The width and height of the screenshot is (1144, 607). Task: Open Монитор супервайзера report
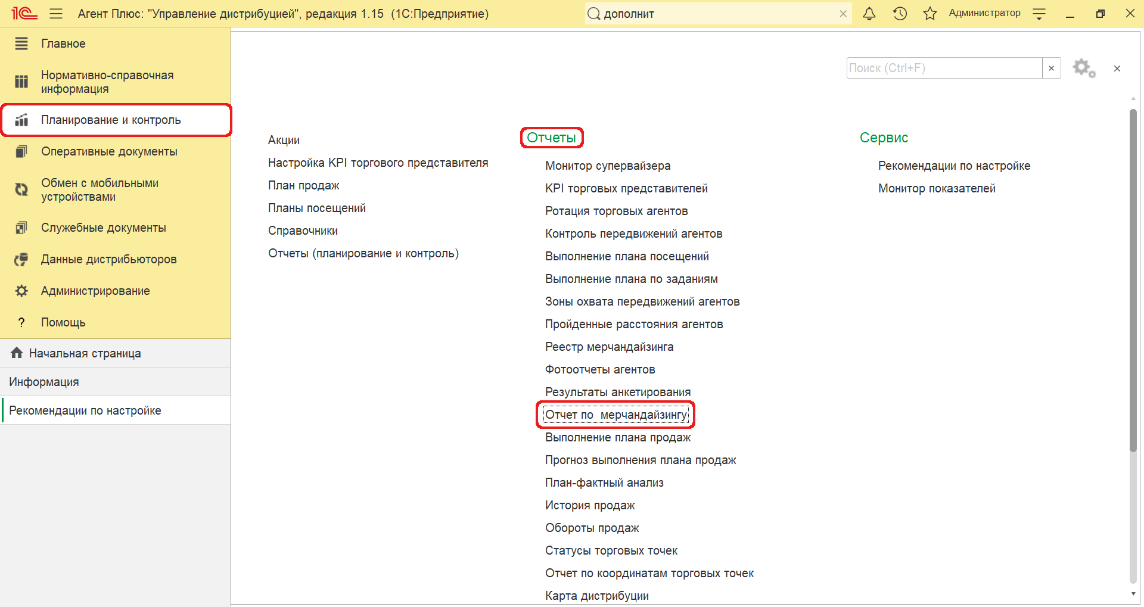[608, 166]
